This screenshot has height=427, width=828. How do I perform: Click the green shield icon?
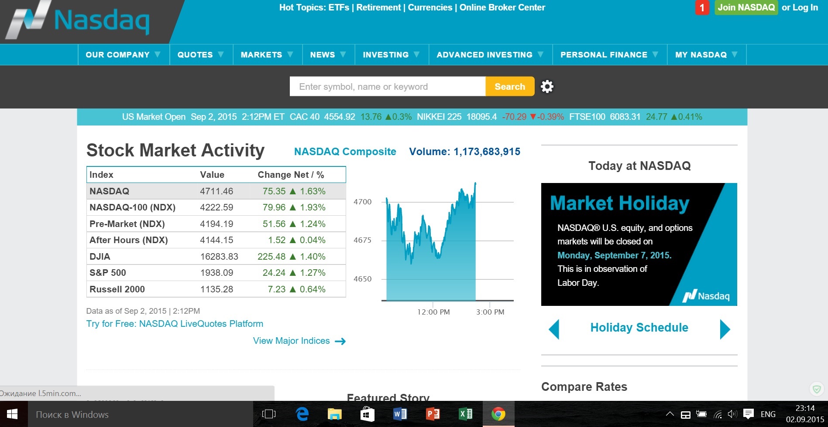click(816, 389)
